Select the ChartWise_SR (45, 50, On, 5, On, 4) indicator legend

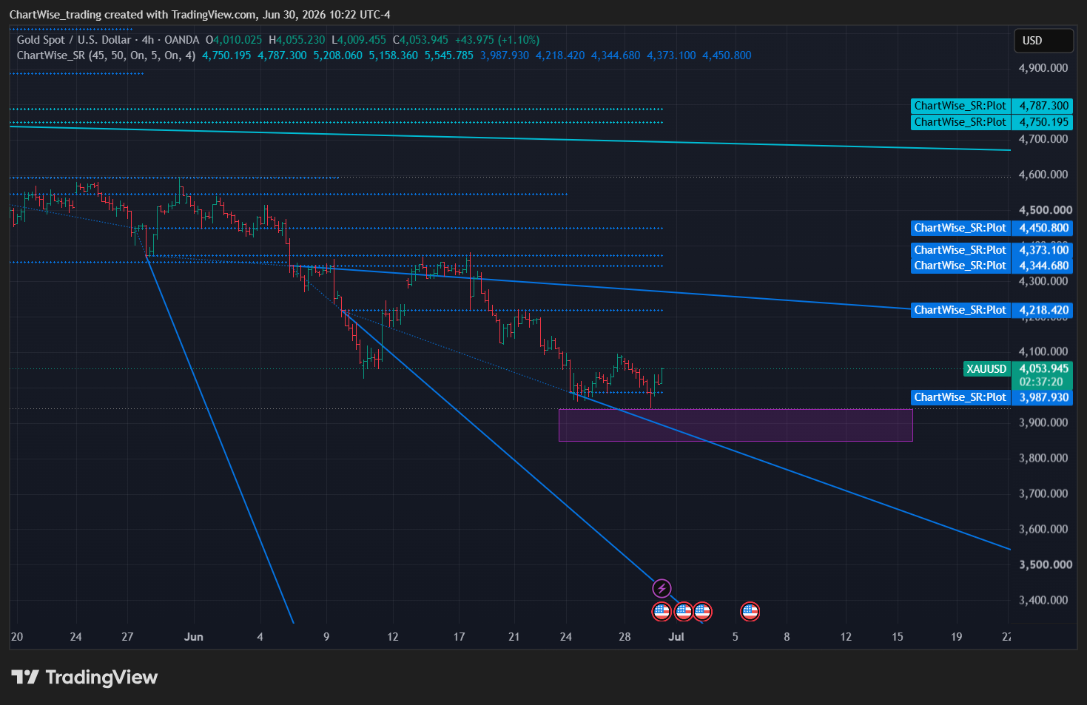106,55
